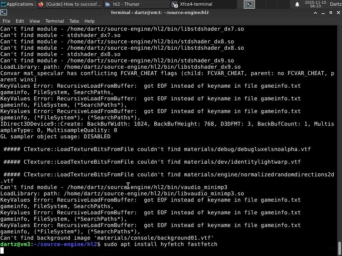Minimize the terminal window
Screen dimensions: 342x256
[323, 13]
